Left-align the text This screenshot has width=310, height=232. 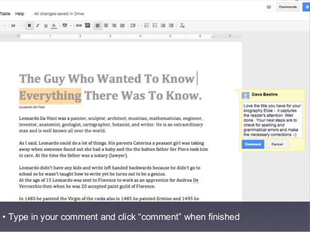98,25
